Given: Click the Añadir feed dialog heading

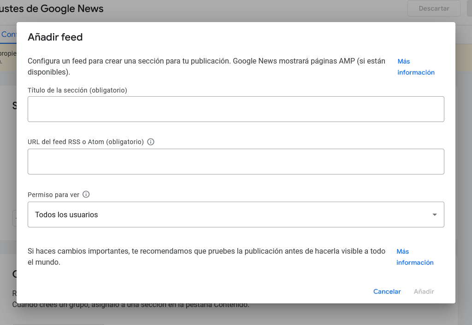Looking at the screenshot, I should pyautogui.click(x=55, y=37).
